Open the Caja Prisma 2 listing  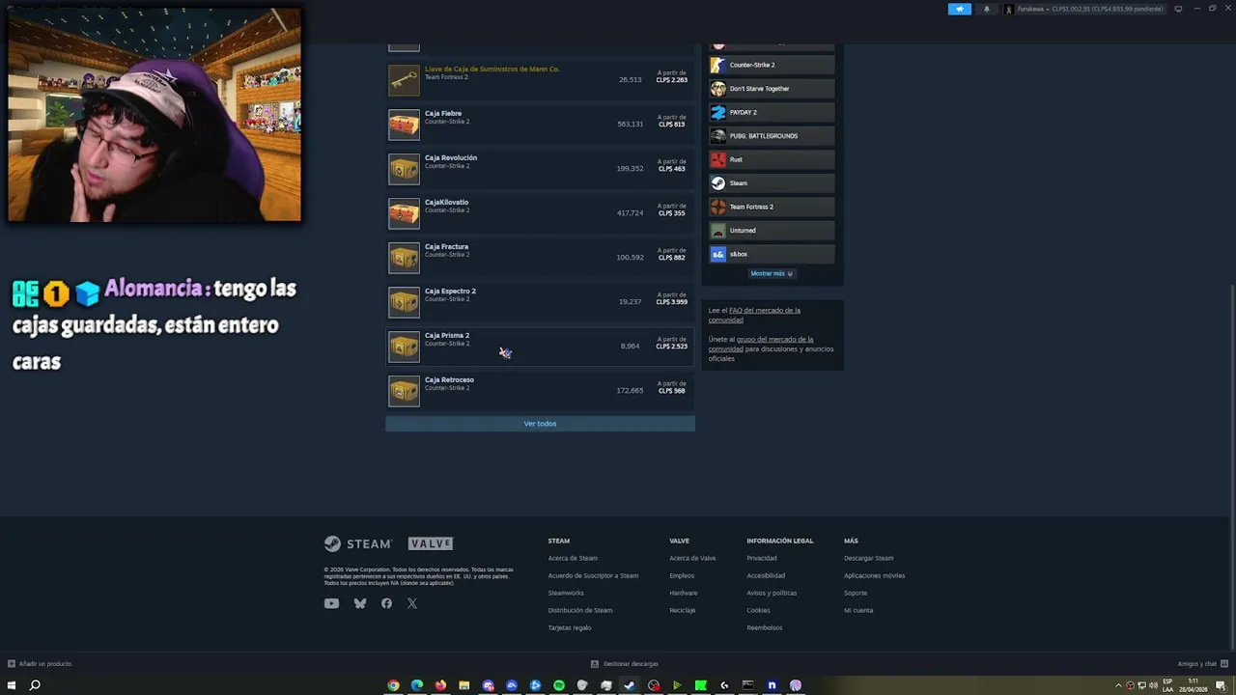point(540,346)
